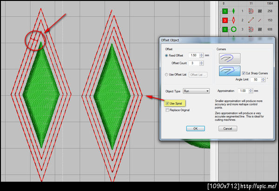
Task: Confirm the Offset Object dialog with OK
Action: [195, 129]
